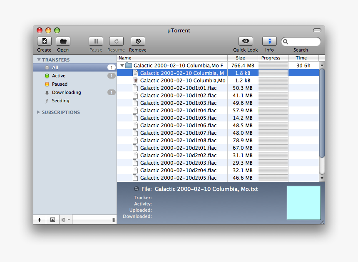
Task: Select Galactic 2000-02-10d2t02.flac
Action: [x=178, y=156]
